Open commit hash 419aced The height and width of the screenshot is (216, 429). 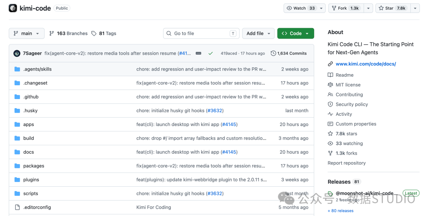click(x=229, y=53)
